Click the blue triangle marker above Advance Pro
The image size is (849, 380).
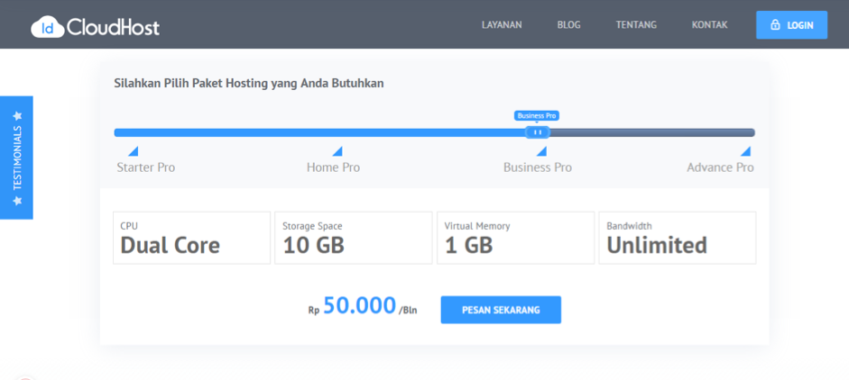click(x=745, y=150)
